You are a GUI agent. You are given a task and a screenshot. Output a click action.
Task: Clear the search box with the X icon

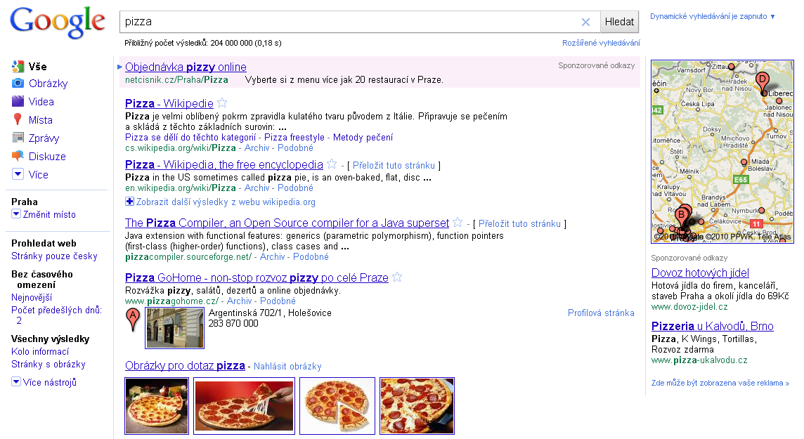click(585, 22)
